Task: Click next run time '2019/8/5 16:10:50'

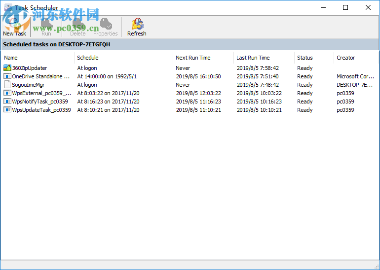Action: coord(198,76)
